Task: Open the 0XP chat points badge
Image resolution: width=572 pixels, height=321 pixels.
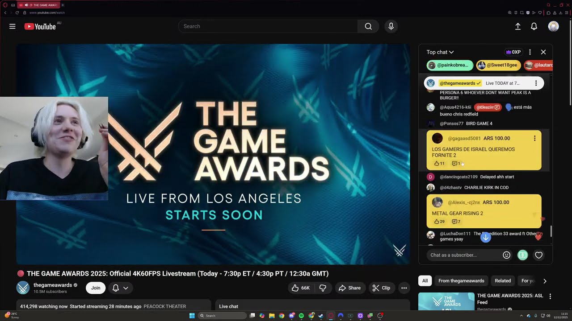Action: (513, 52)
